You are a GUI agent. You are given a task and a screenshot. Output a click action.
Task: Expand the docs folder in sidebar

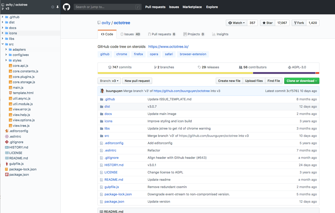[x=3, y=28]
